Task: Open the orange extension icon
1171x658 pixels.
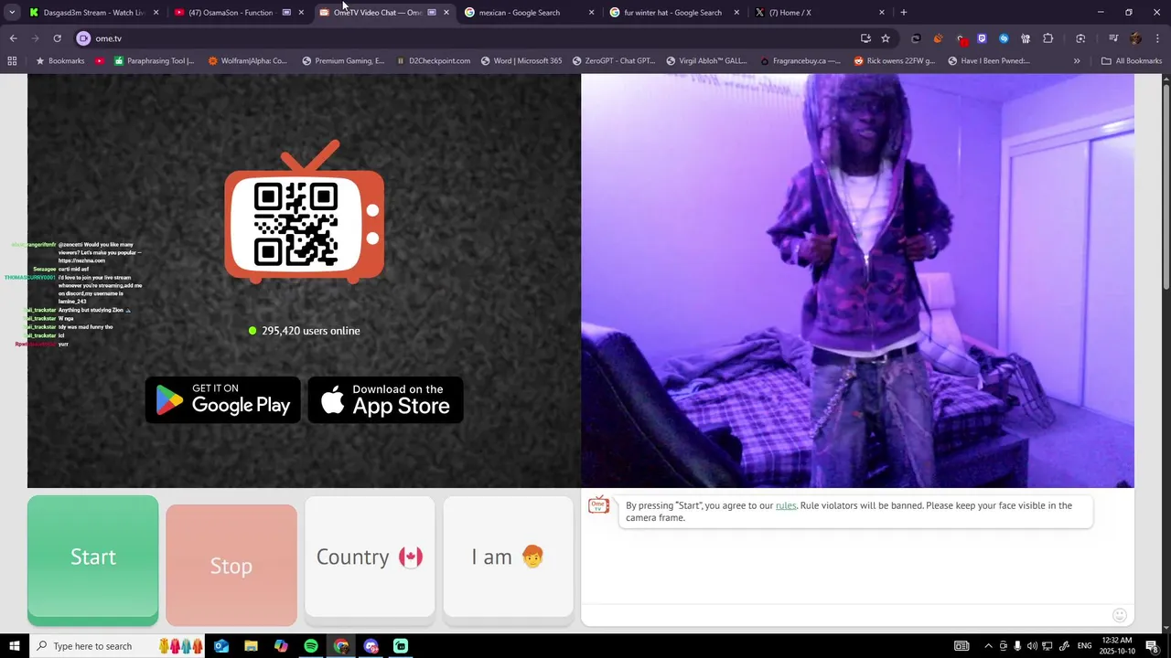Action: (938, 38)
